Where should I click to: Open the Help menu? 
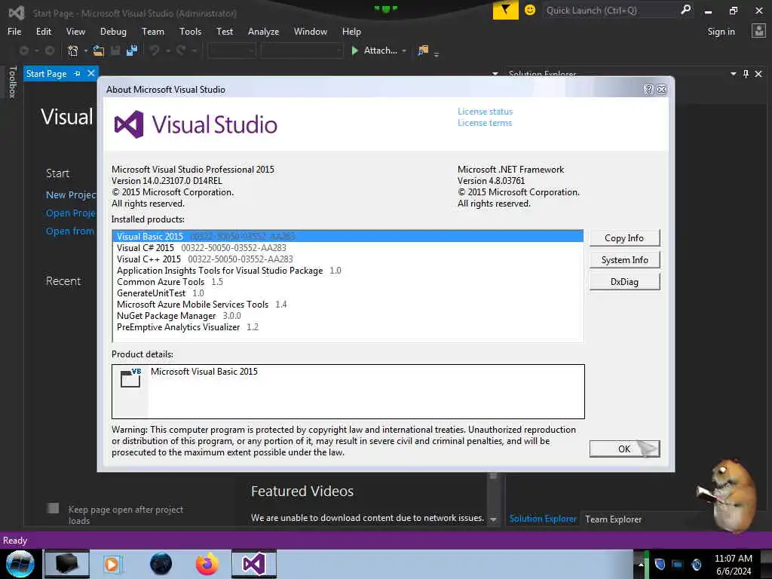pos(351,32)
